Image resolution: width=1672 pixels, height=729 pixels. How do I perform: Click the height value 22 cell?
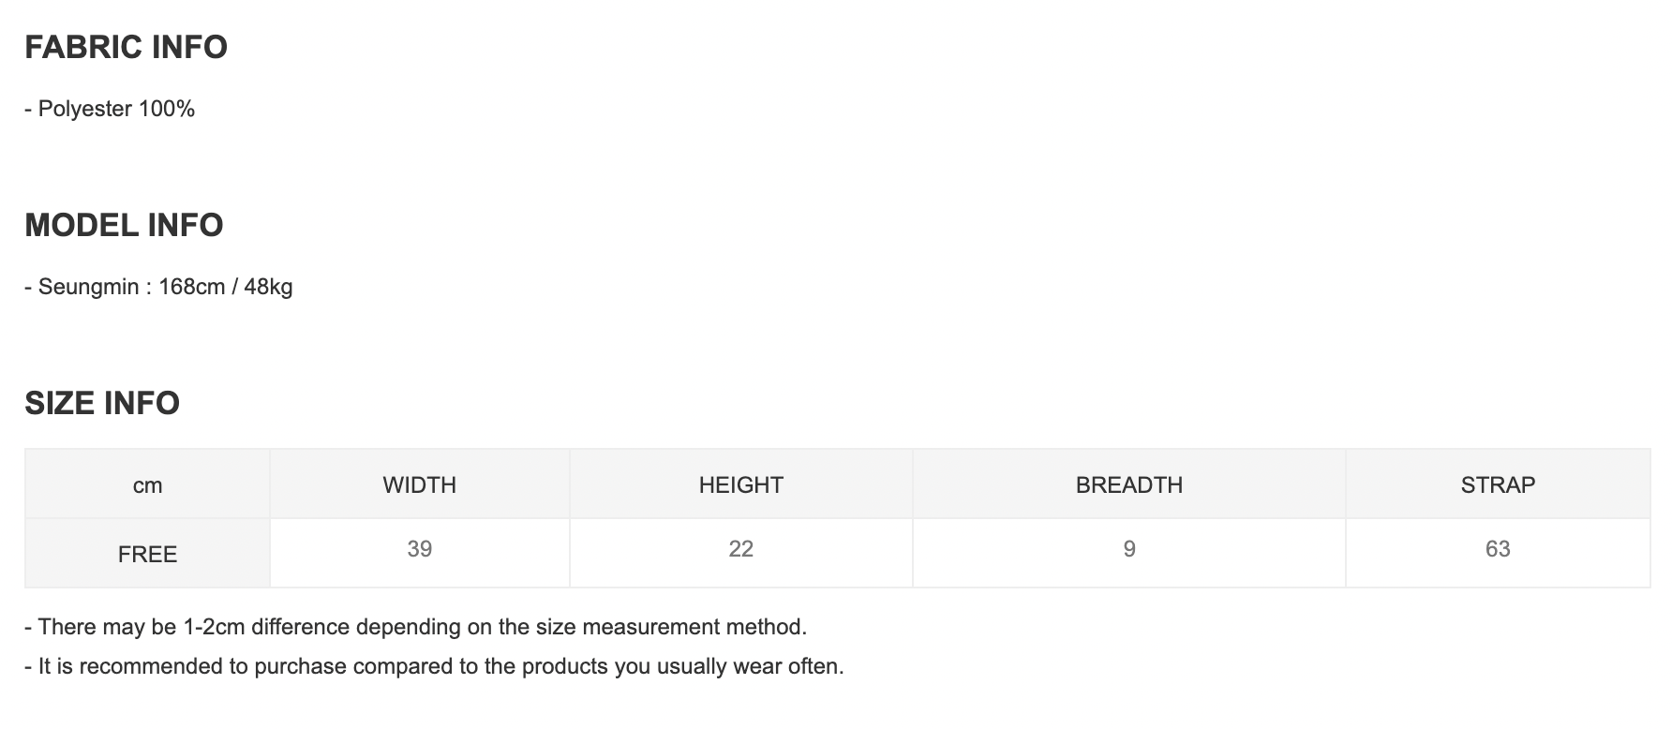click(740, 549)
